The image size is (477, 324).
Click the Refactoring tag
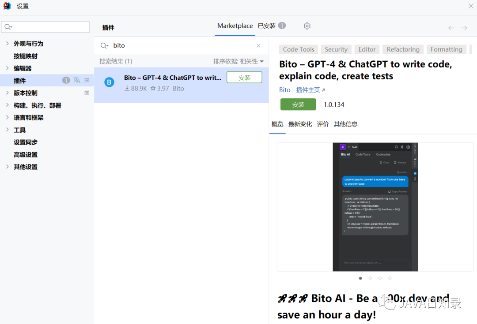403,49
